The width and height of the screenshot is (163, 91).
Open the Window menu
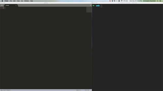tap(26, 1)
